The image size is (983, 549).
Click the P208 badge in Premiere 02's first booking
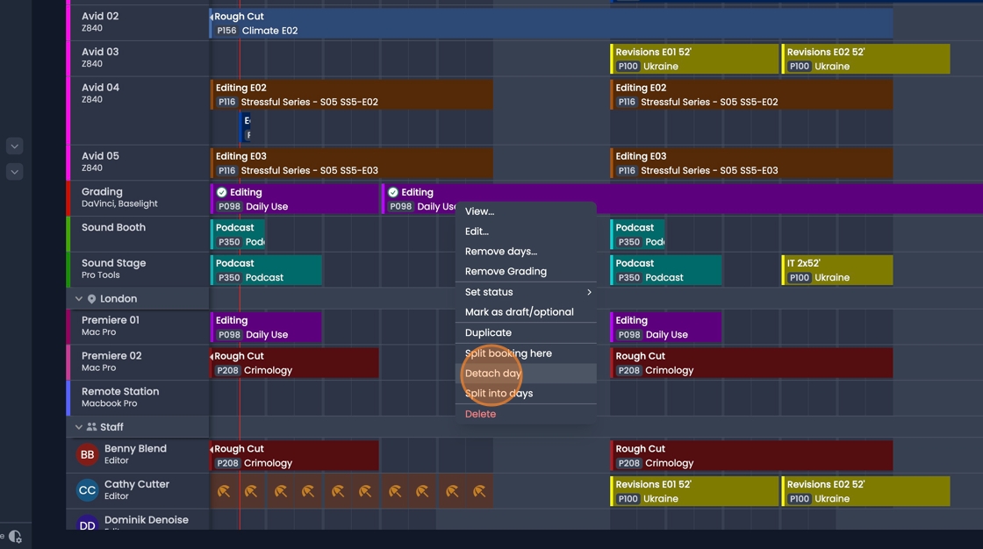coord(227,370)
